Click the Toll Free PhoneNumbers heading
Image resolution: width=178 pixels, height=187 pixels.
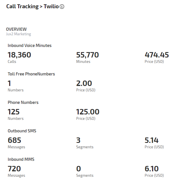(31, 74)
